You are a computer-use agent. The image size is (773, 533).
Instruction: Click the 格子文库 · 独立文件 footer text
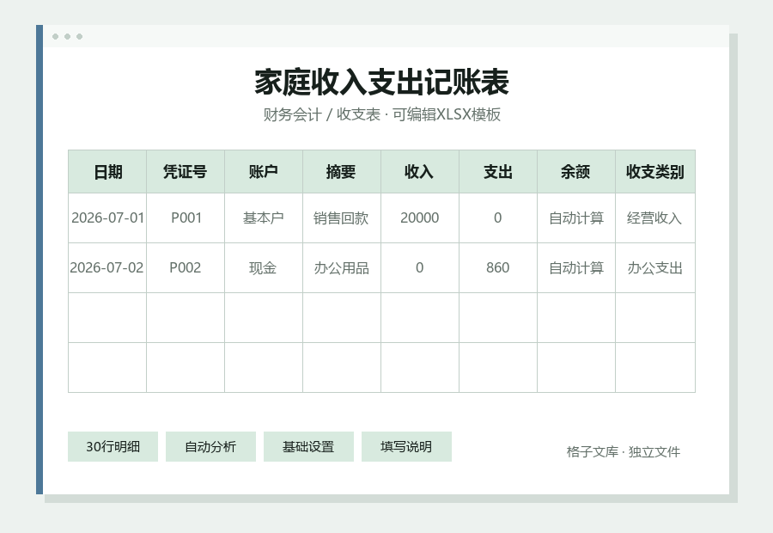(624, 451)
